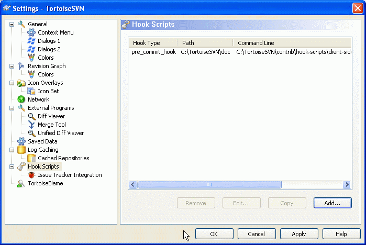Click the Icon Set icon
This screenshot has width=366, height=245.
[31, 91]
